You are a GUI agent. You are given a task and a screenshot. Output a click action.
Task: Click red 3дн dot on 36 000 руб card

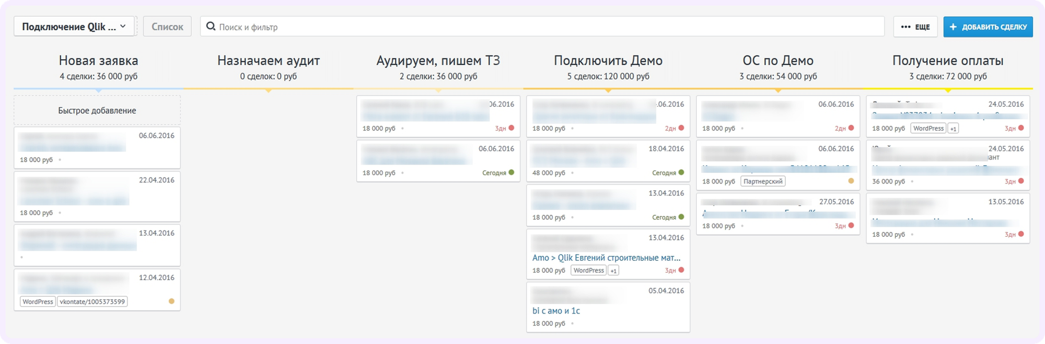pyautogui.click(x=1021, y=181)
